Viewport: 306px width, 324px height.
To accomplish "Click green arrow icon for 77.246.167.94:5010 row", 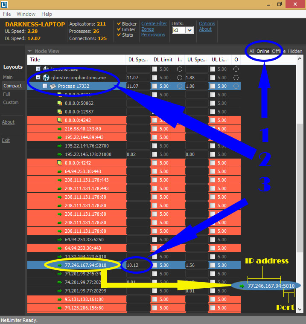I will coord(60,265).
